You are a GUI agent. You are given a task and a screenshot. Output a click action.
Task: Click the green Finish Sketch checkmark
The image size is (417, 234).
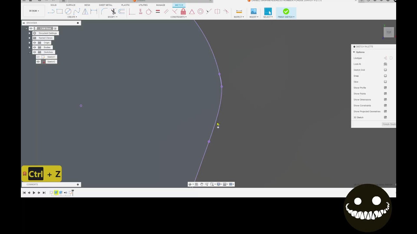(286, 12)
